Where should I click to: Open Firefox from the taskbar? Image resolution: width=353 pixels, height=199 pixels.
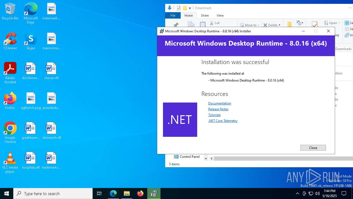(140, 193)
